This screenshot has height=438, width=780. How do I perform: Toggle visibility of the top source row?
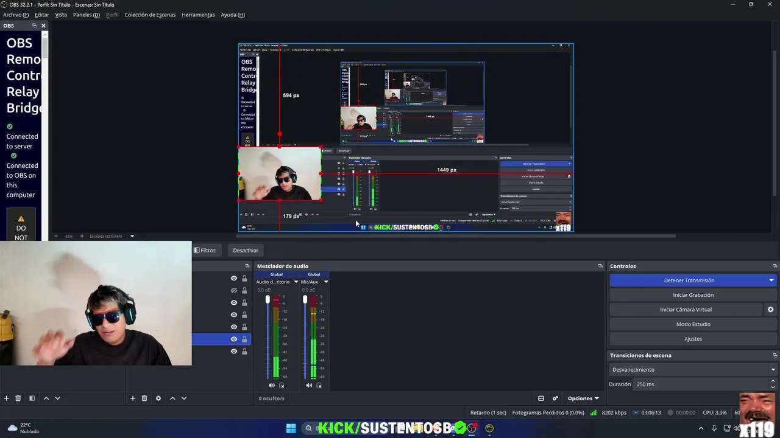point(233,279)
